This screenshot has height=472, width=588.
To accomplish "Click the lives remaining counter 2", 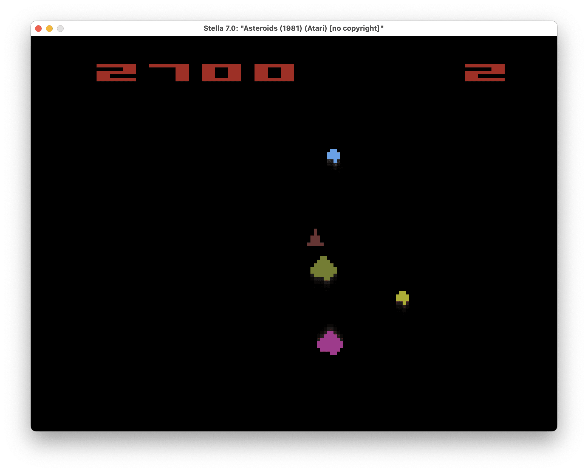I will click(x=485, y=73).
